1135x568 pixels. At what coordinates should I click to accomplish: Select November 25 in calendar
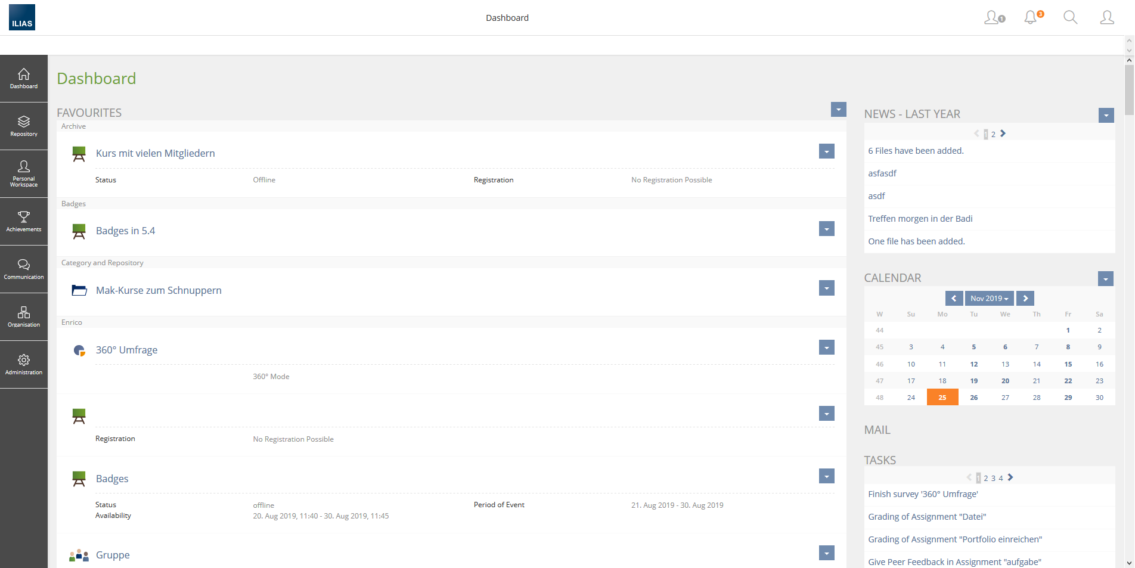click(x=942, y=398)
